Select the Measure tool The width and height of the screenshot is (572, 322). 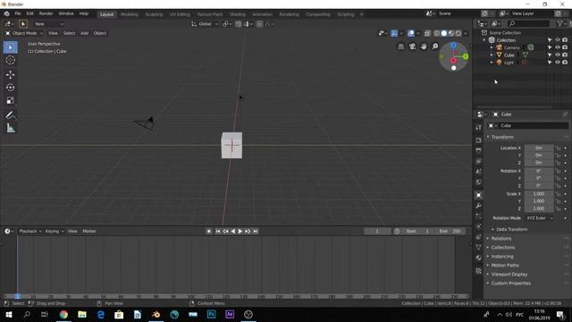point(10,129)
